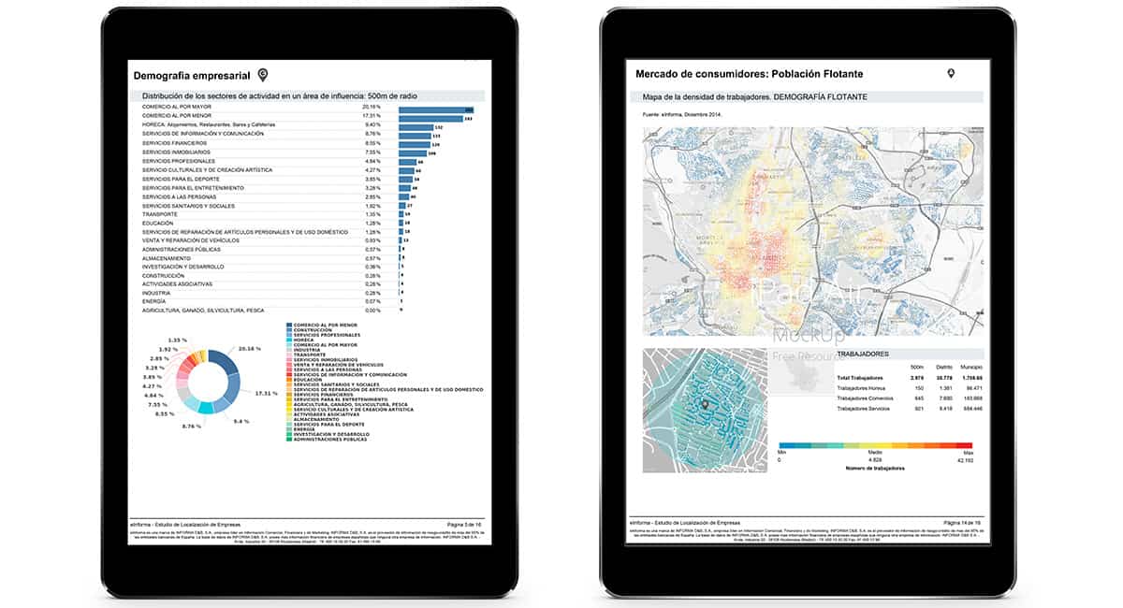Image resolution: width=1123 pixels, height=608 pixels.
Task: Click the 'Medio' label under the color scale
Action: pyautogui.click(x=874, y=454)
